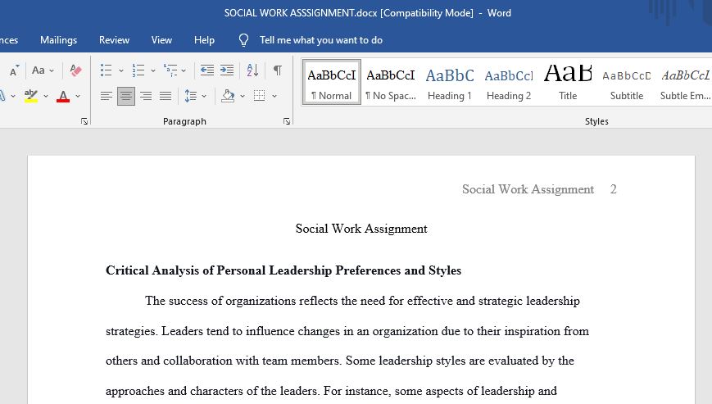Click the header text 'Social Work Assignment 2'

click(539, 189)
